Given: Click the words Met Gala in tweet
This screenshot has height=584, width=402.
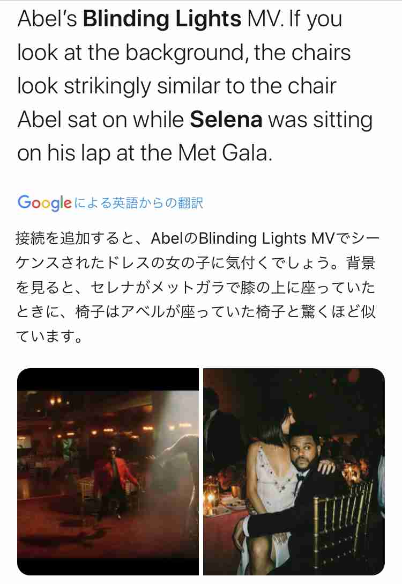Looking at the screenshot, I should (x=223, y=152).
